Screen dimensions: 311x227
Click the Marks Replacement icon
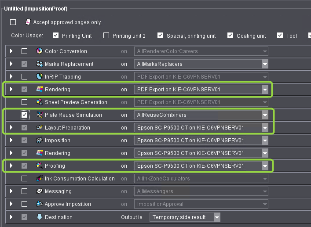39,64
